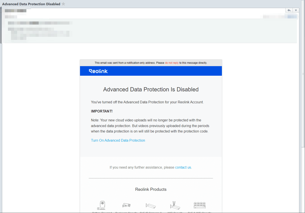The width and height of the screenshot is (305, 213).
Task: Click the do not reply text
Action: [x=172, y=63]
